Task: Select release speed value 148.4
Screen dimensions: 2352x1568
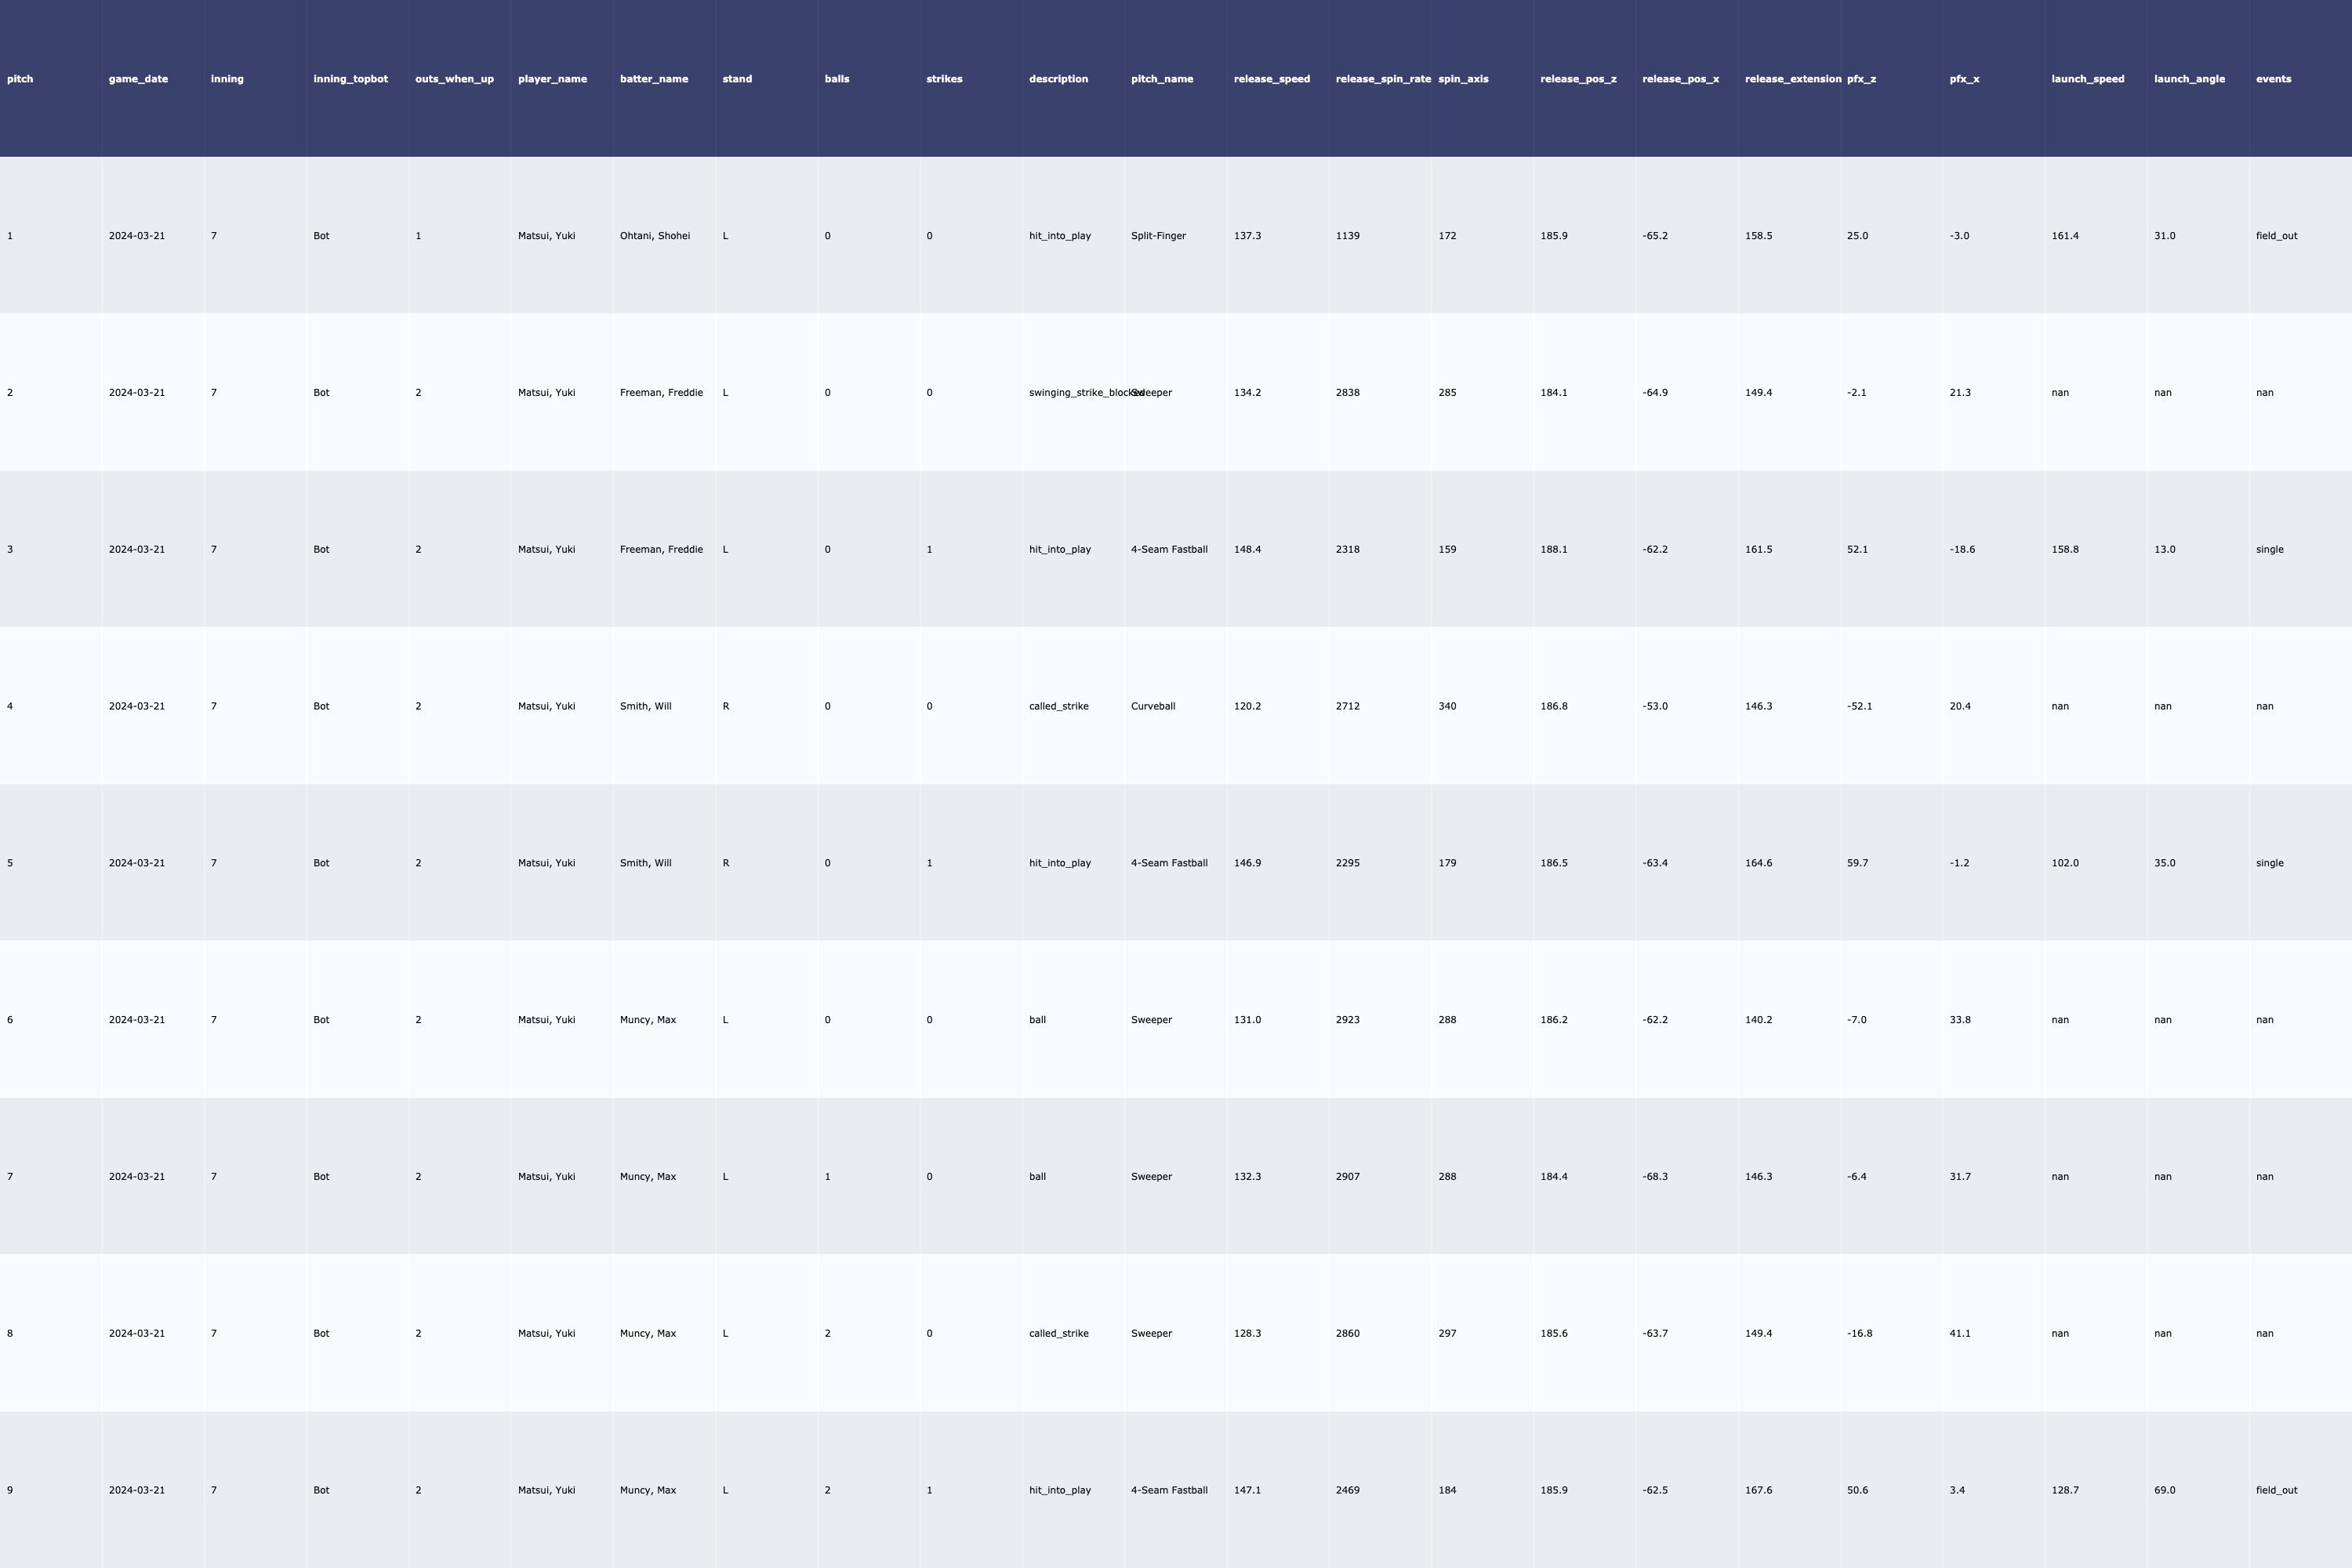Action: tap(1247, 549)
